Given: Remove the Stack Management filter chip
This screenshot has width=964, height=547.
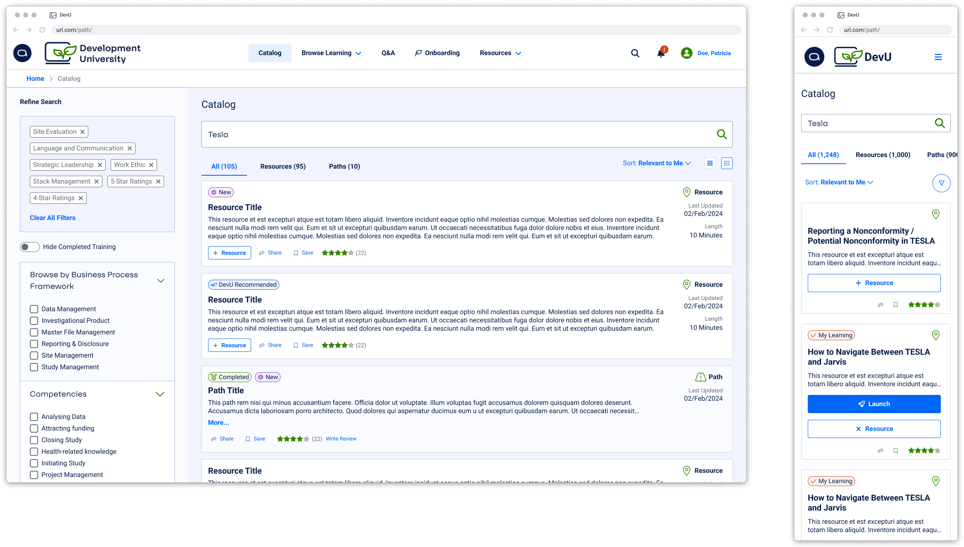Looking at the screenshot, I should 97,182.
